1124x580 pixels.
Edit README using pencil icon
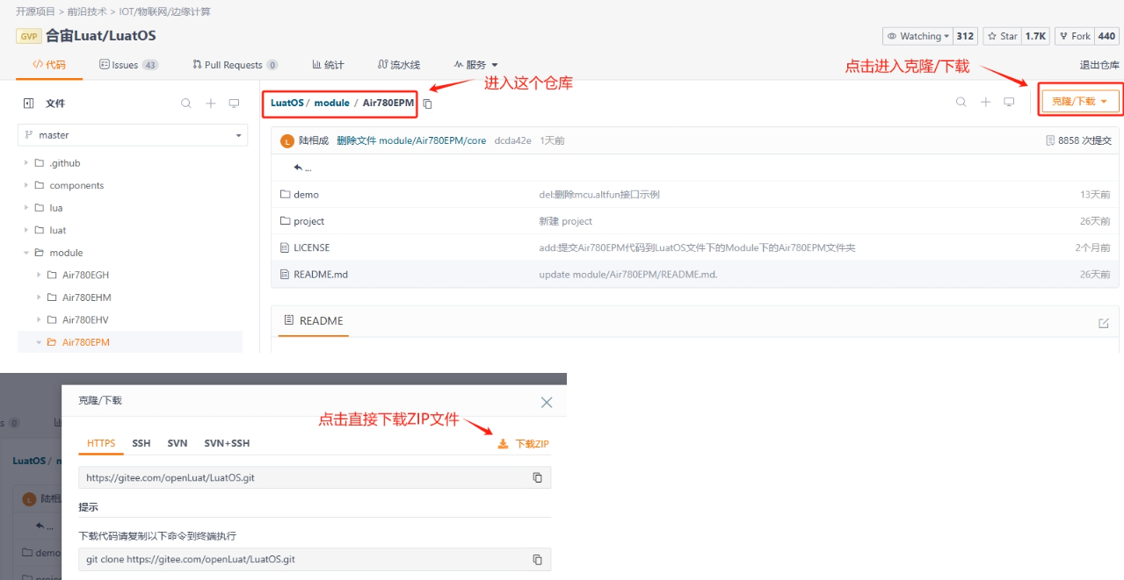pyautogui.click(x=1104, y=323)
